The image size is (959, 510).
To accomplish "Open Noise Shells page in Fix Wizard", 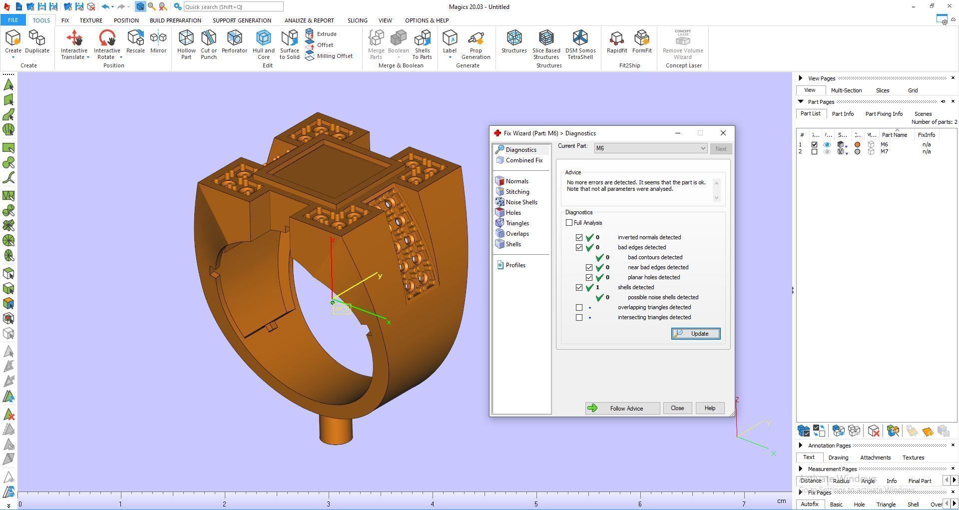I will tap(516, 202).
